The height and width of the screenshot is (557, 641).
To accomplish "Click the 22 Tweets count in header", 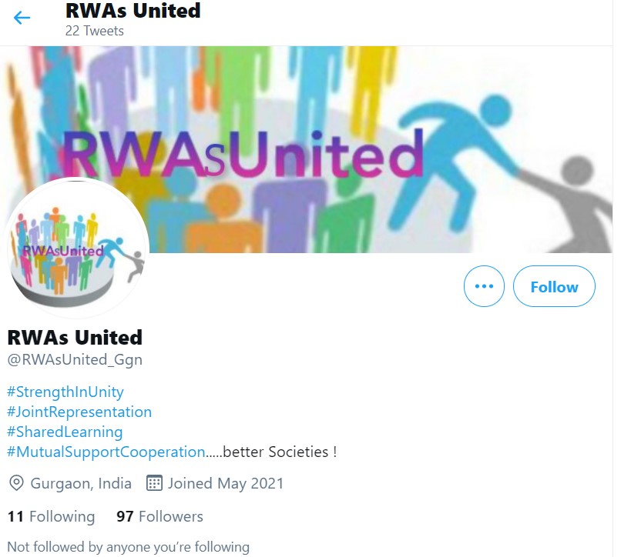I will point(95,31).
